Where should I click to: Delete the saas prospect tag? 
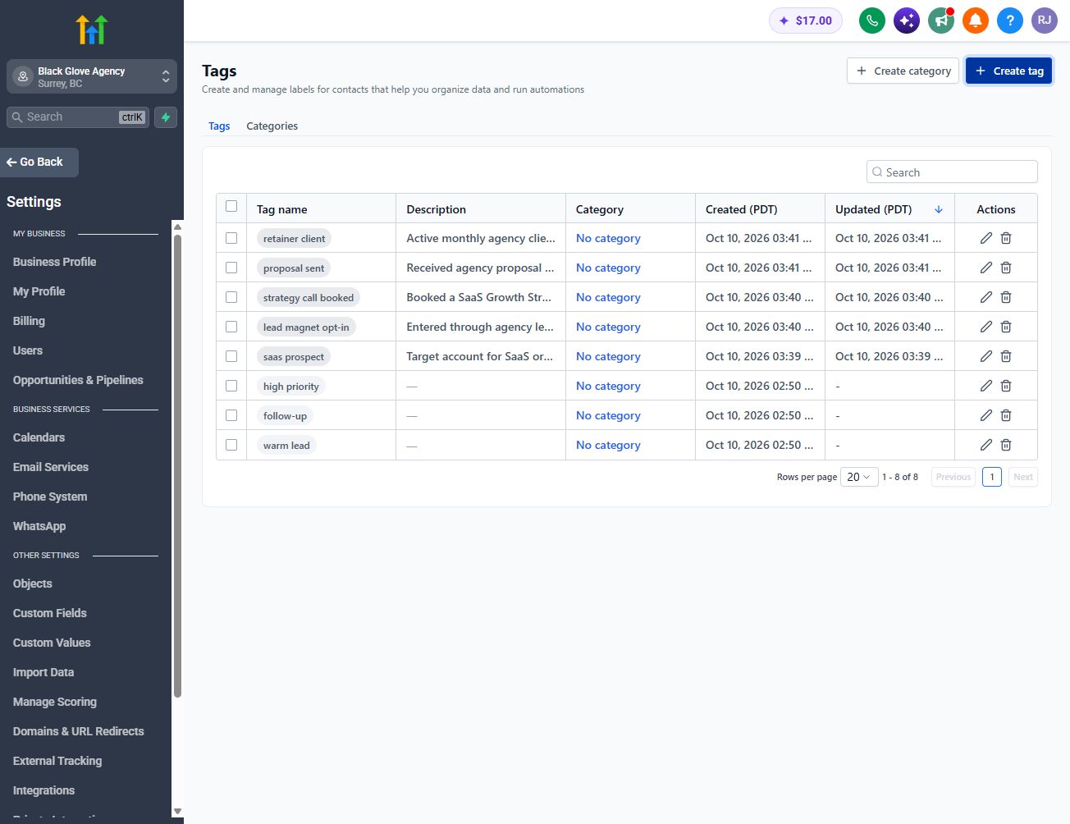tap(1006, 356)
